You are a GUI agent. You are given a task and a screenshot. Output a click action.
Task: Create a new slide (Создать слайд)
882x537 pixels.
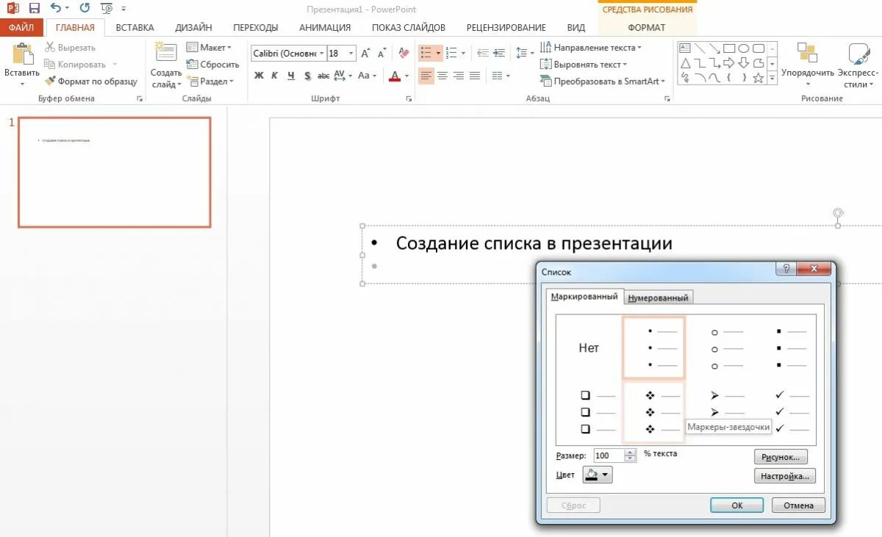[166, 65]
